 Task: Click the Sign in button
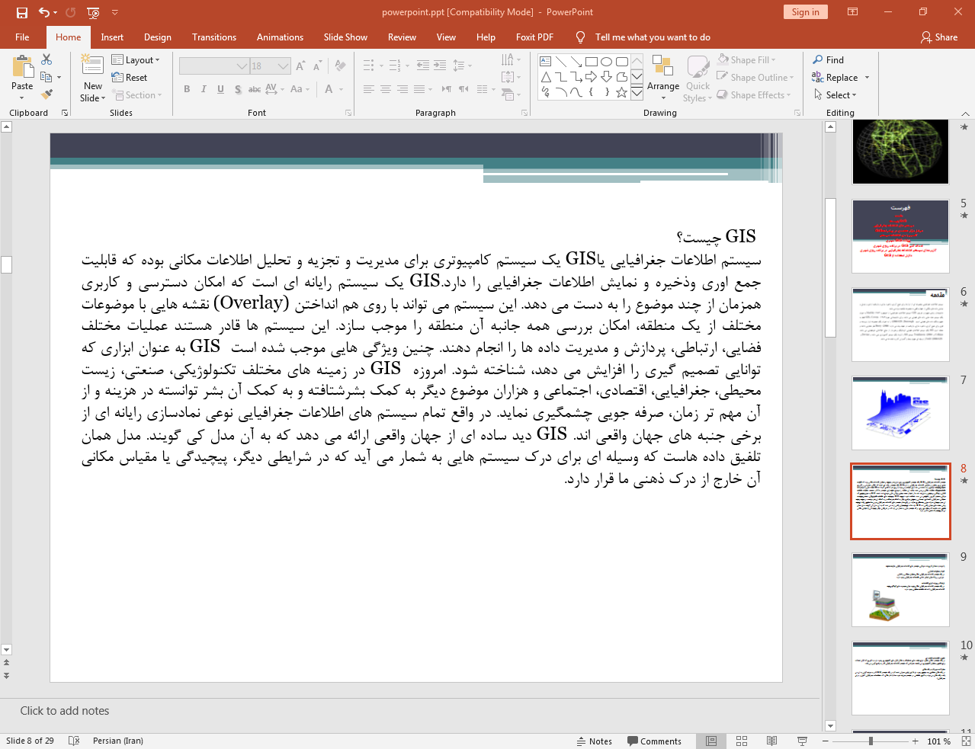click(x=805, y=12)
